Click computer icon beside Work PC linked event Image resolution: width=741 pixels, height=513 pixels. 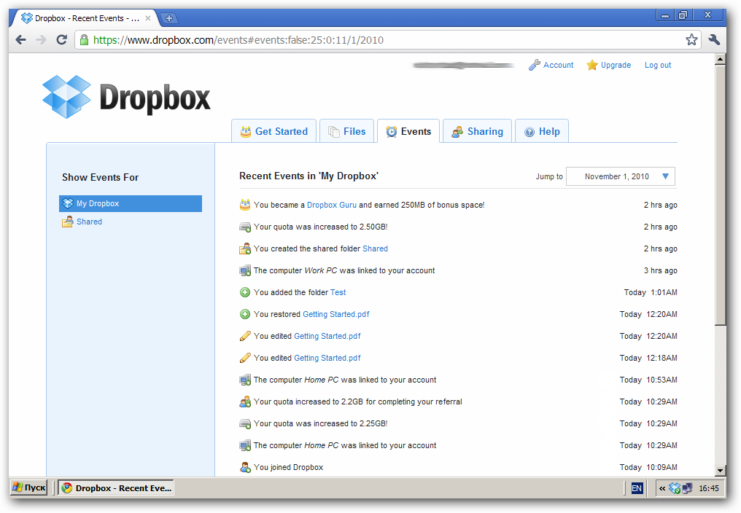(245, 270)
